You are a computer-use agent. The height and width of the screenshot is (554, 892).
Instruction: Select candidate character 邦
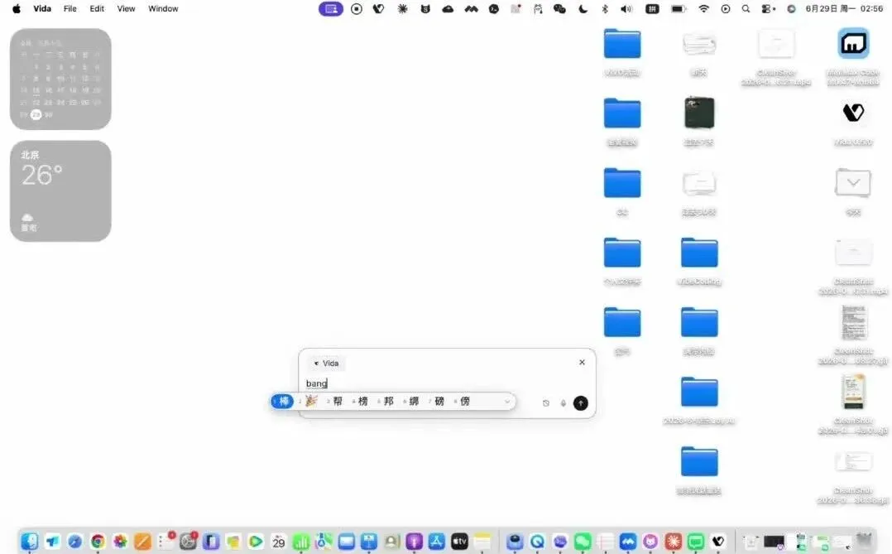[x=389, y=402]
